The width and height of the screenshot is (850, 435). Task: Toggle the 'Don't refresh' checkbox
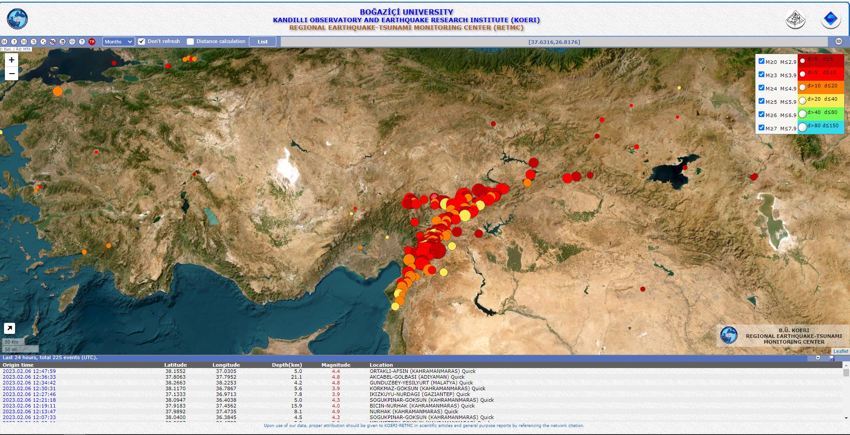point(142,41)
